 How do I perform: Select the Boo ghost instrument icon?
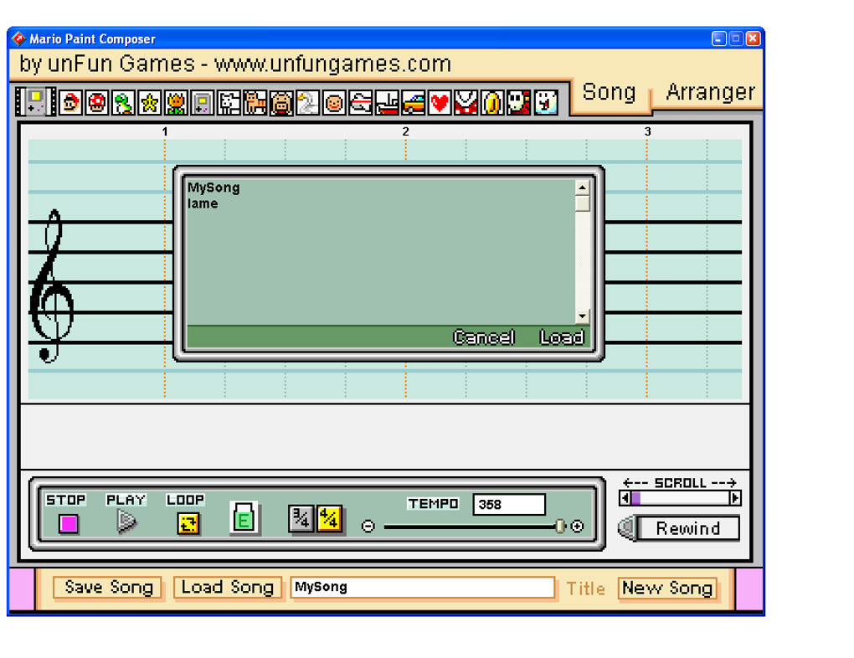pyautogui.click(x=545, y=102)
